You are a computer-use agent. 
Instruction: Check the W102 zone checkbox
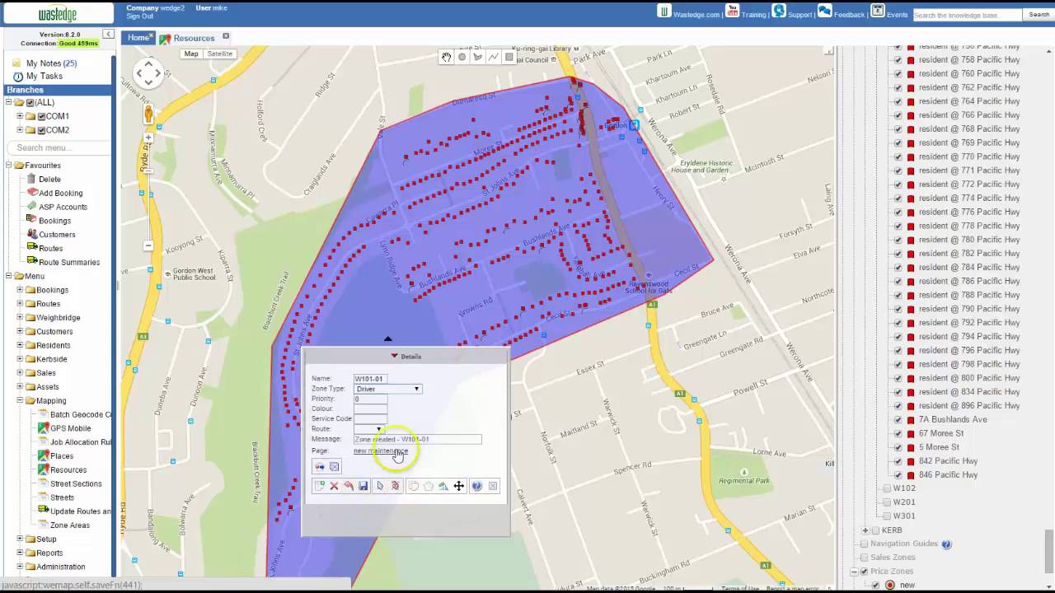click(887, 488)
